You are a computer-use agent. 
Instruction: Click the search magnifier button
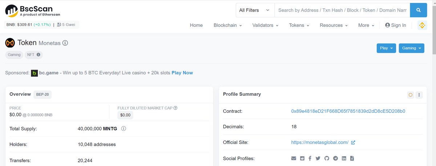click(419, 10)
